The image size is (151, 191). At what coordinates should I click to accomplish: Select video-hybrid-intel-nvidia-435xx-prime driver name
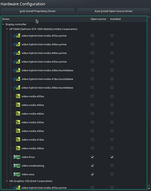click(x=44, y=62)
